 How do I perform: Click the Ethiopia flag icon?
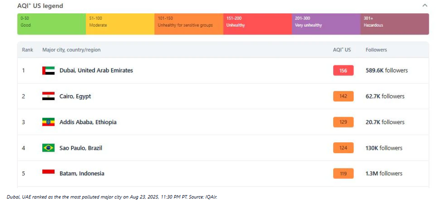48,122
